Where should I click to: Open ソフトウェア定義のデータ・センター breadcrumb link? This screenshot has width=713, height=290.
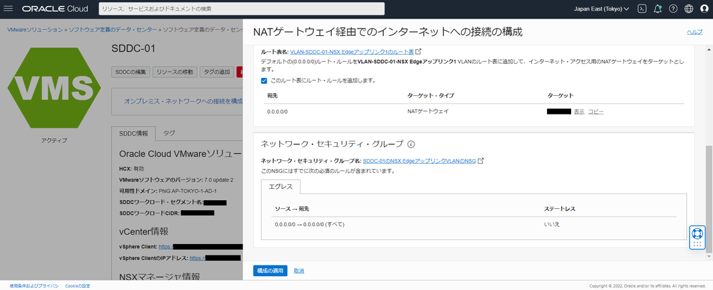(113, 29)
